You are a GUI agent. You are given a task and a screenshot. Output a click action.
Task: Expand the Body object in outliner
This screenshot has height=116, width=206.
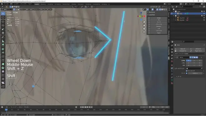point(176,13)
